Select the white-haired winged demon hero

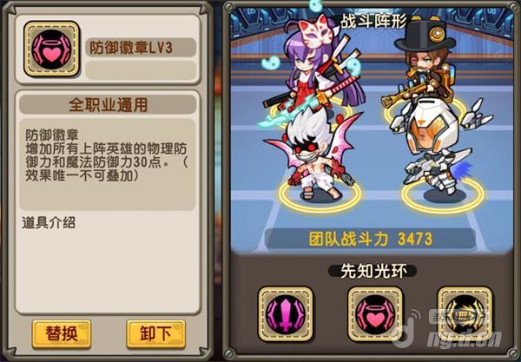pos(314,153)
